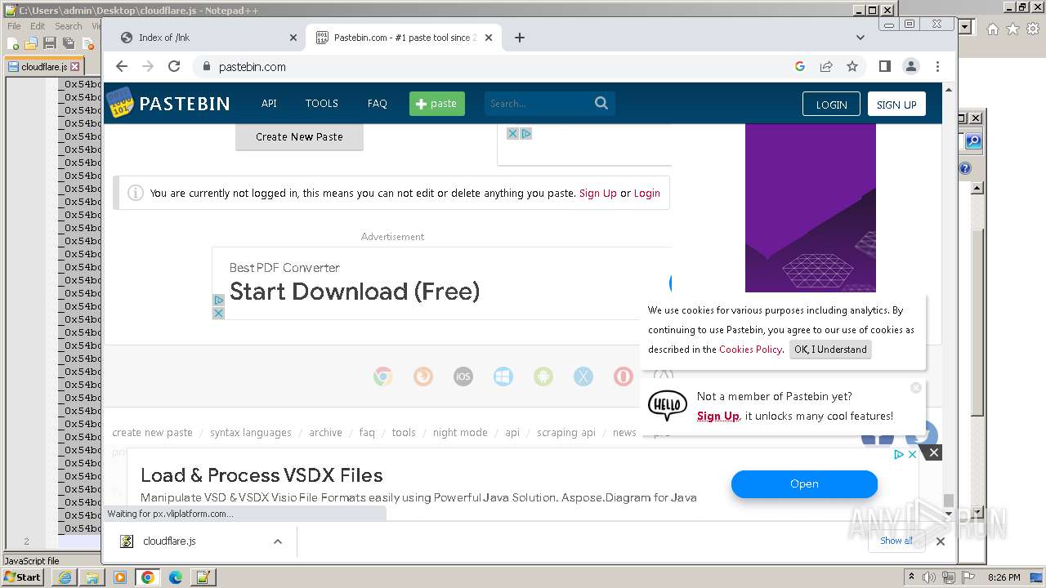The width and height of the screenshot is (1046, 588).
Task: Click Chrome's forward arrow
Action: [148, 66]
